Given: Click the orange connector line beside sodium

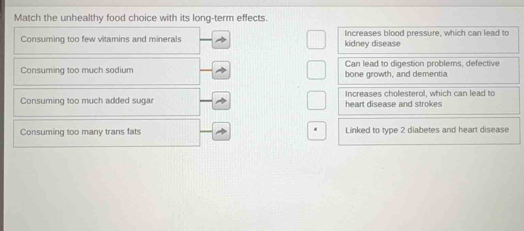Looking at the screenshot, I should pos(206,70).
